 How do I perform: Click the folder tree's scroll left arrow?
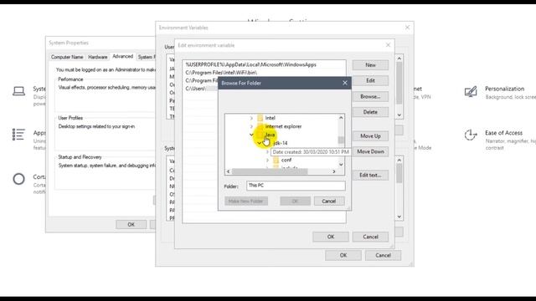point(229,171)
